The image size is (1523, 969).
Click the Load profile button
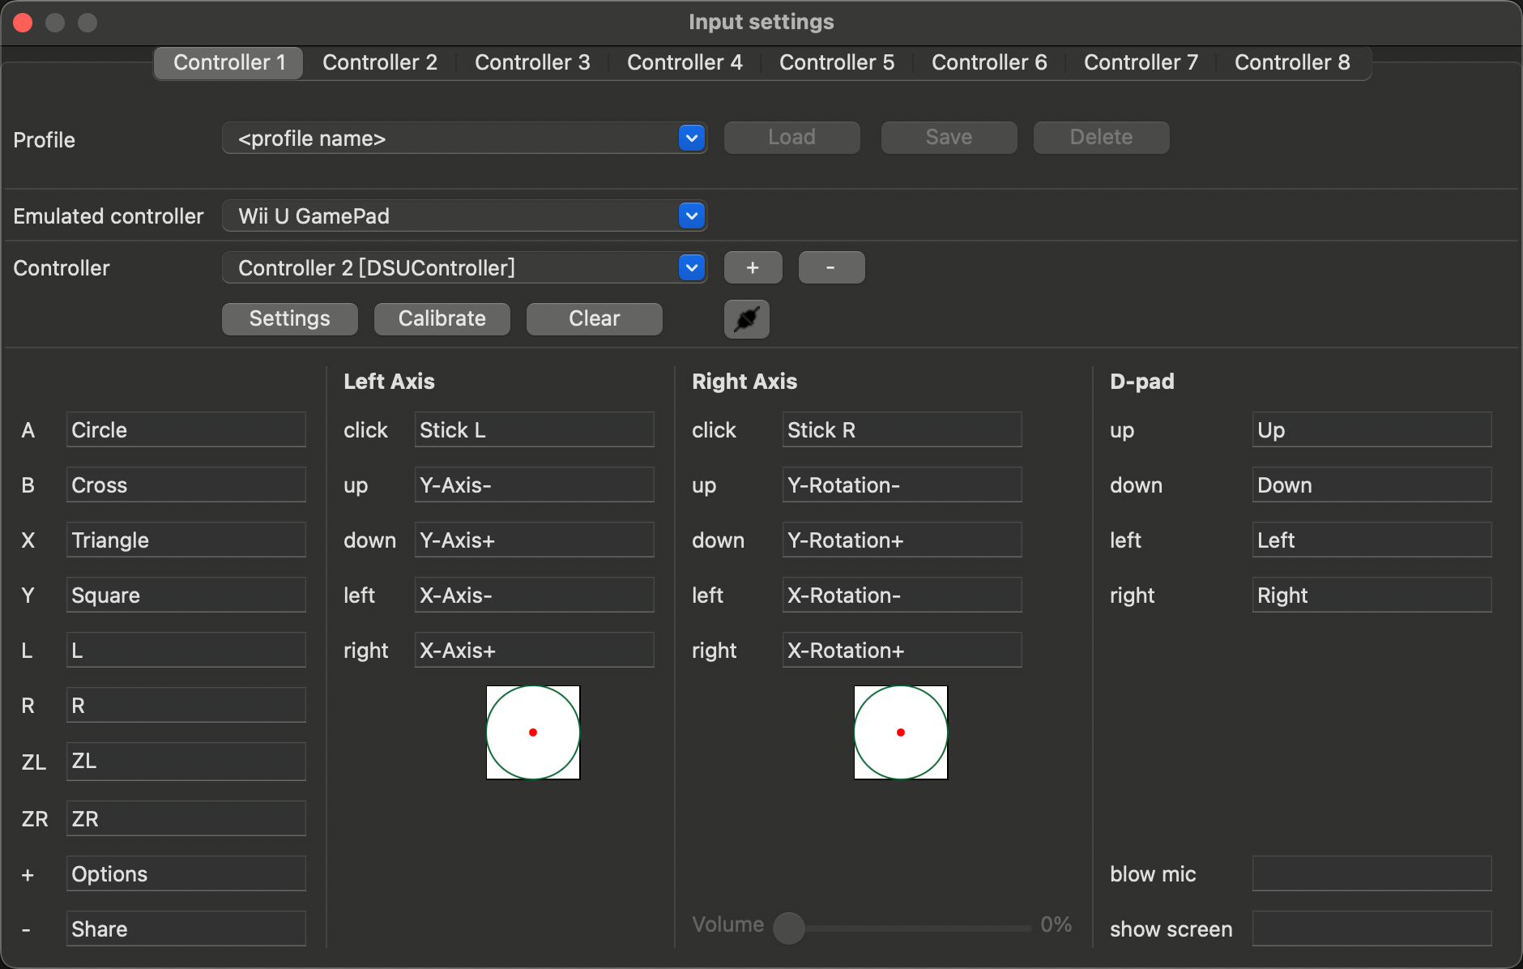coord(791,137)
